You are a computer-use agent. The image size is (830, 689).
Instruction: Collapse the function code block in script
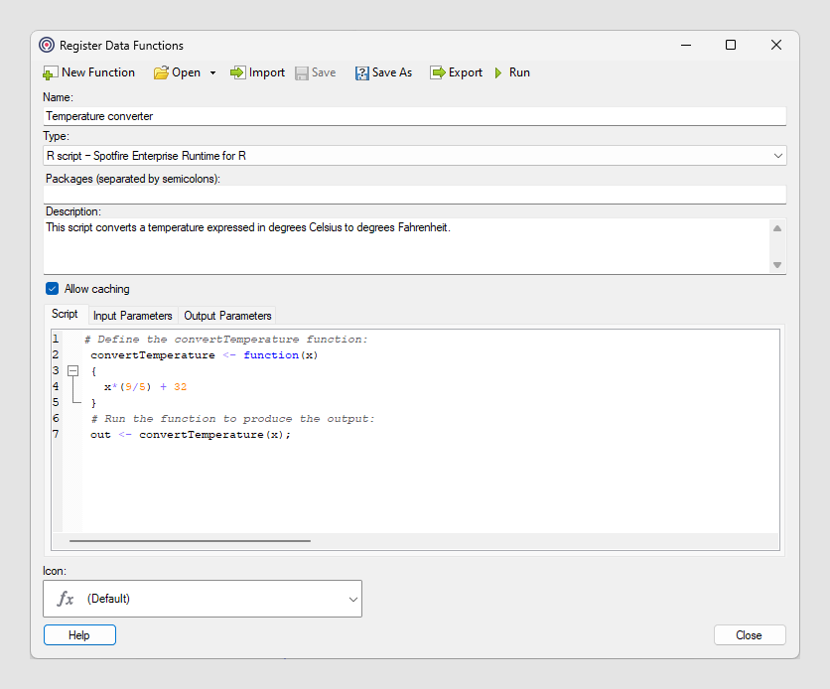[72, 370]
